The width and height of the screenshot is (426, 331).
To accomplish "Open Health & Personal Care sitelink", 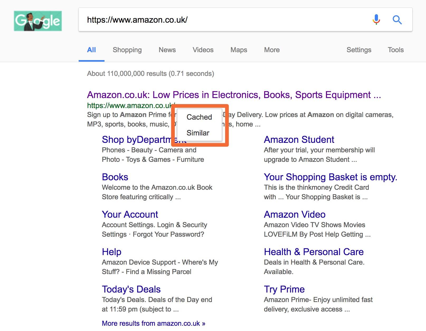I will click(314, 252).
